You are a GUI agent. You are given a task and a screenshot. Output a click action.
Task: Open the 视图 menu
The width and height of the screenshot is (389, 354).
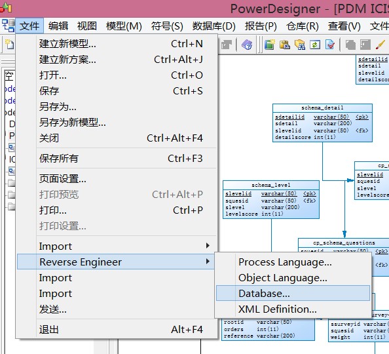[x=87, y=26]
